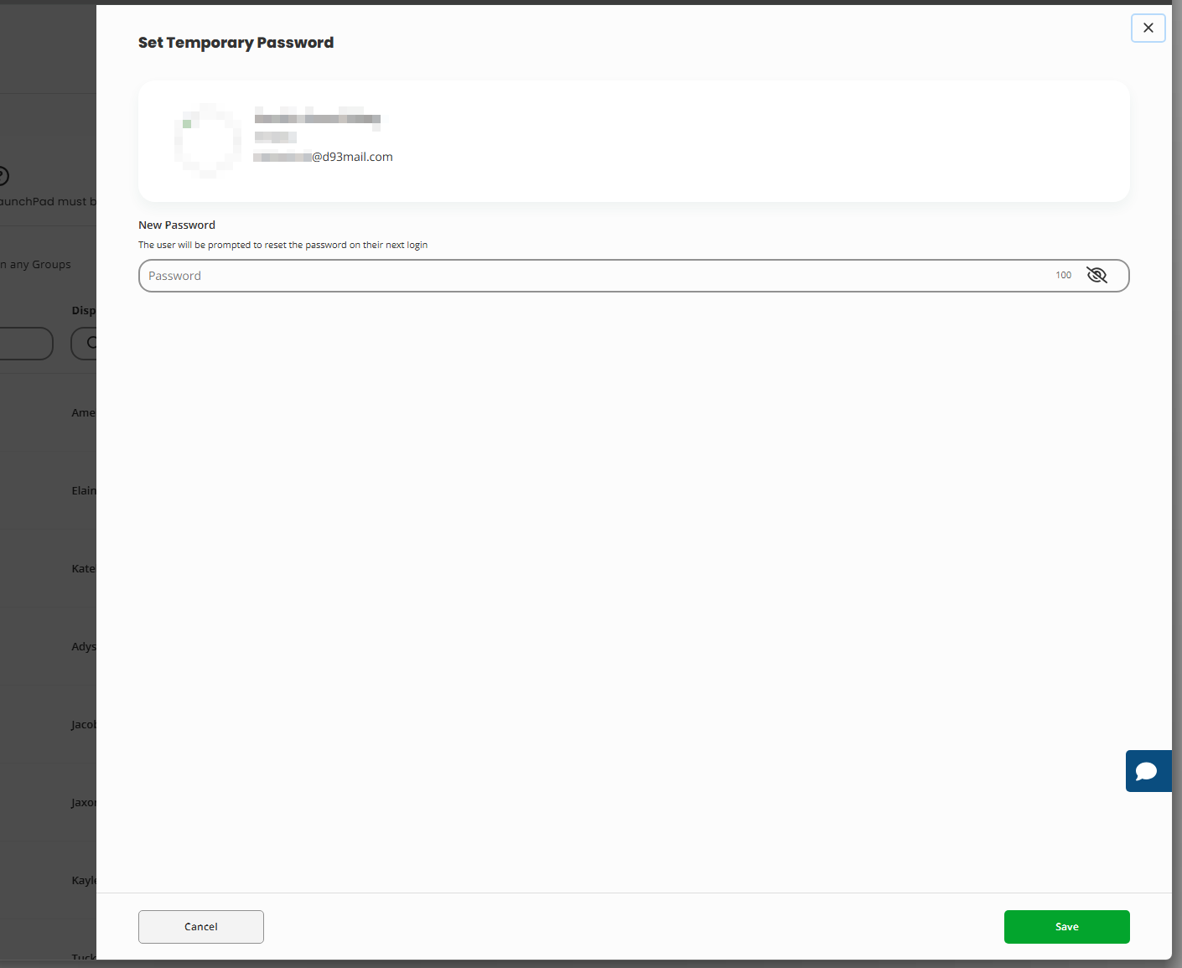
Task: Select the 'Adys' row in background list
Action: [83, 647]
